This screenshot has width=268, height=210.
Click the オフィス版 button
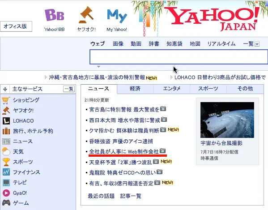point(16,26)
